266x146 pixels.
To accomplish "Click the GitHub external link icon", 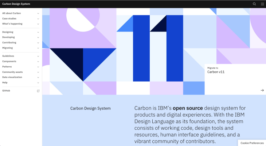I will (x=38, y=91).
